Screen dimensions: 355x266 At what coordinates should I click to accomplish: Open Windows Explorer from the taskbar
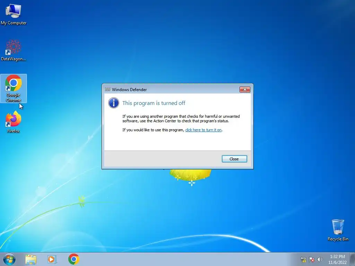(x=31, y=259)
